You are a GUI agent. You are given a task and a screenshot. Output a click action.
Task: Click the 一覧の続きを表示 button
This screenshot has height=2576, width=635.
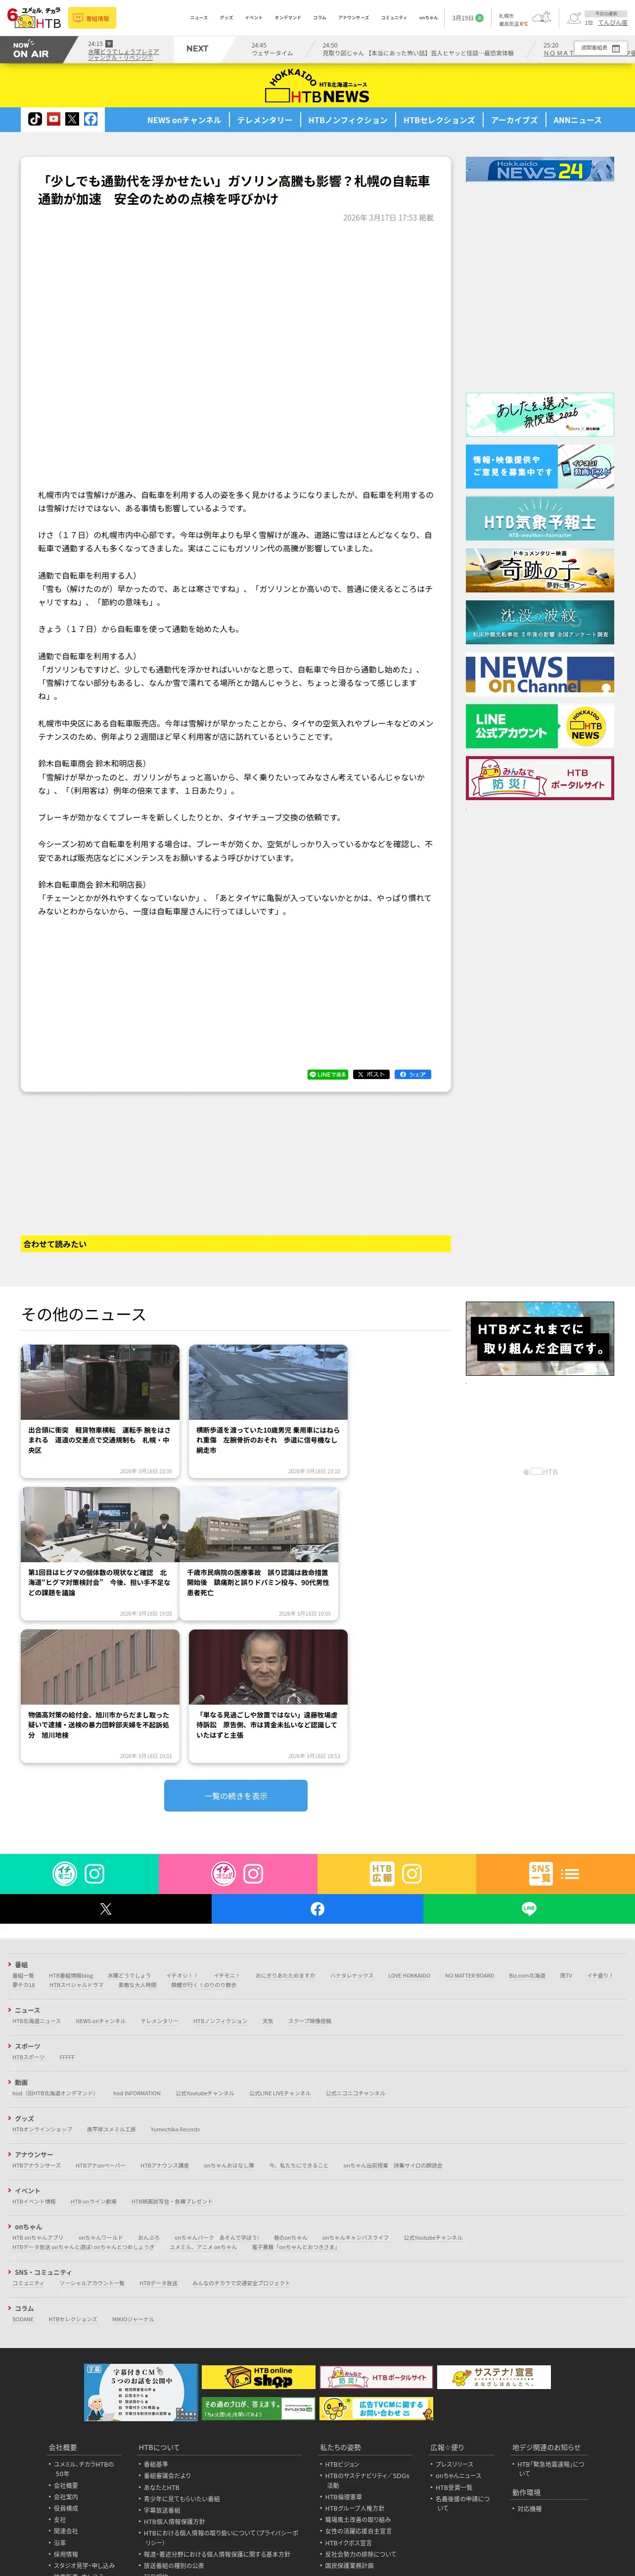(236, 1796)
